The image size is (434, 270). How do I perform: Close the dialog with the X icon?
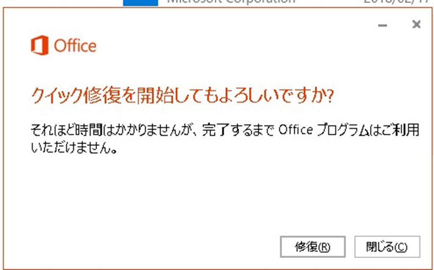[416, 25]
